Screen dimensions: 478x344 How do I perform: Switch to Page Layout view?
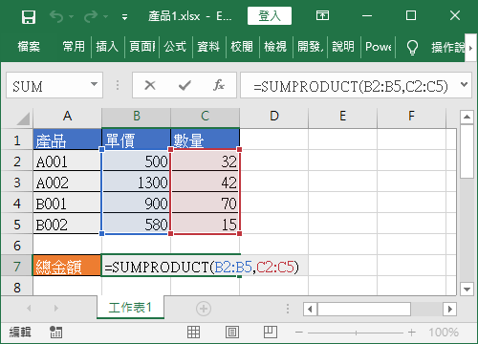(232, 333)
